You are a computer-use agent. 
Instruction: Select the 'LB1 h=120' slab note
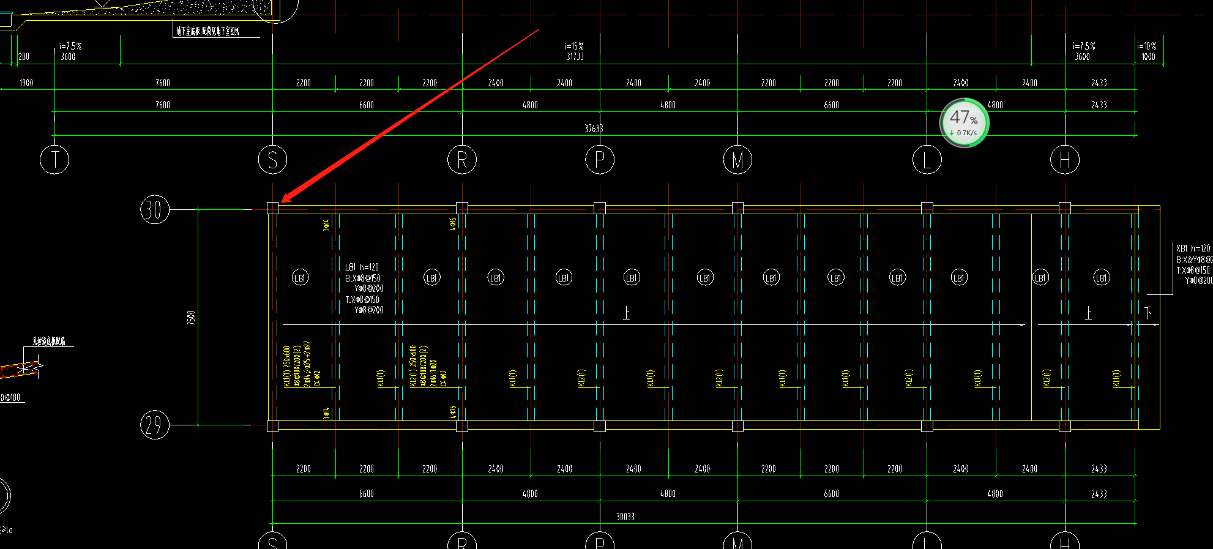tap(362, 267)
